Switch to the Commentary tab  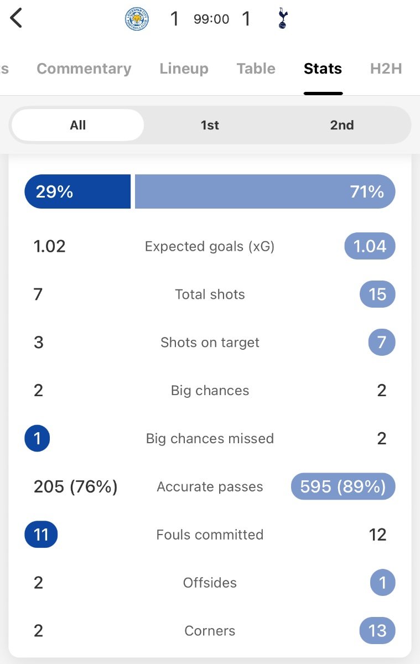pos(84,69)
